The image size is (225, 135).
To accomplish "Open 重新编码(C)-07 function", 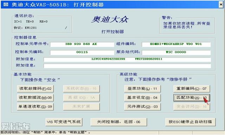I will point(192,89).
